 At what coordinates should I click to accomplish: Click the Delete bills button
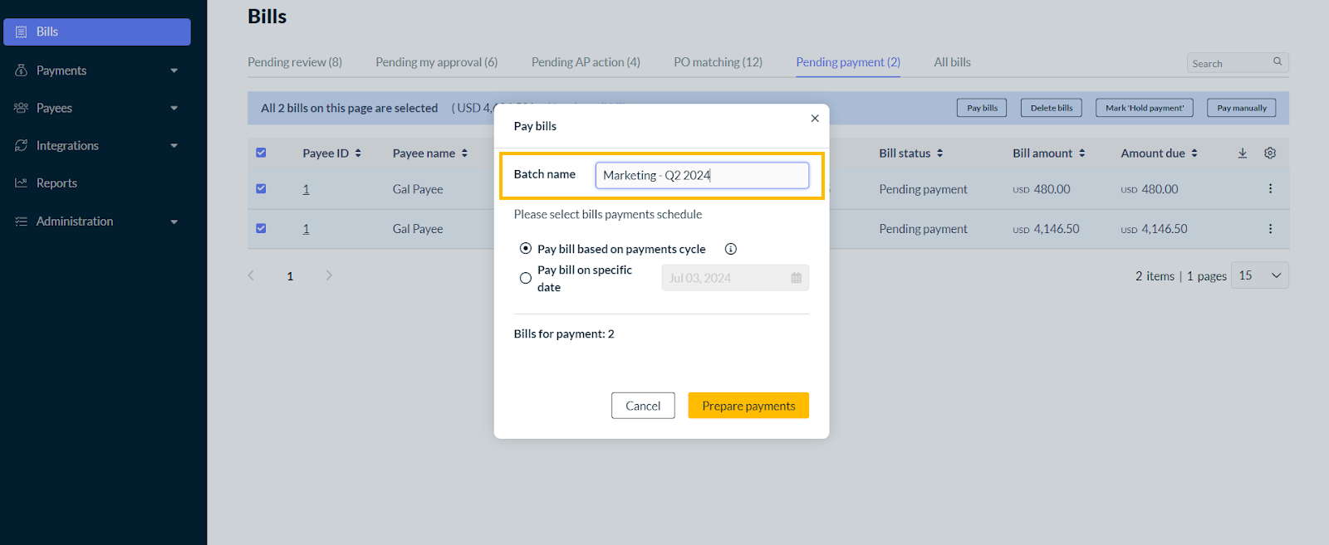(x=1052, y=108)
